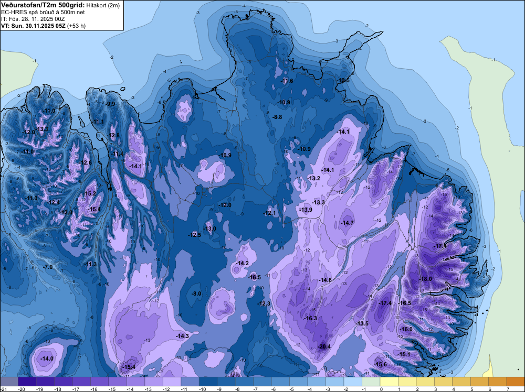Click the -15.2 temperature value in the Westfjords
This screenshot has height=392, width=525.
pos(90,193)
